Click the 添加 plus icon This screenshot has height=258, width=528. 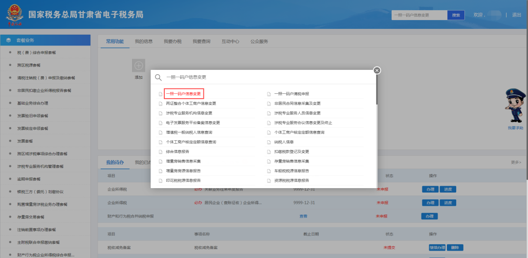tap(139, 65)
